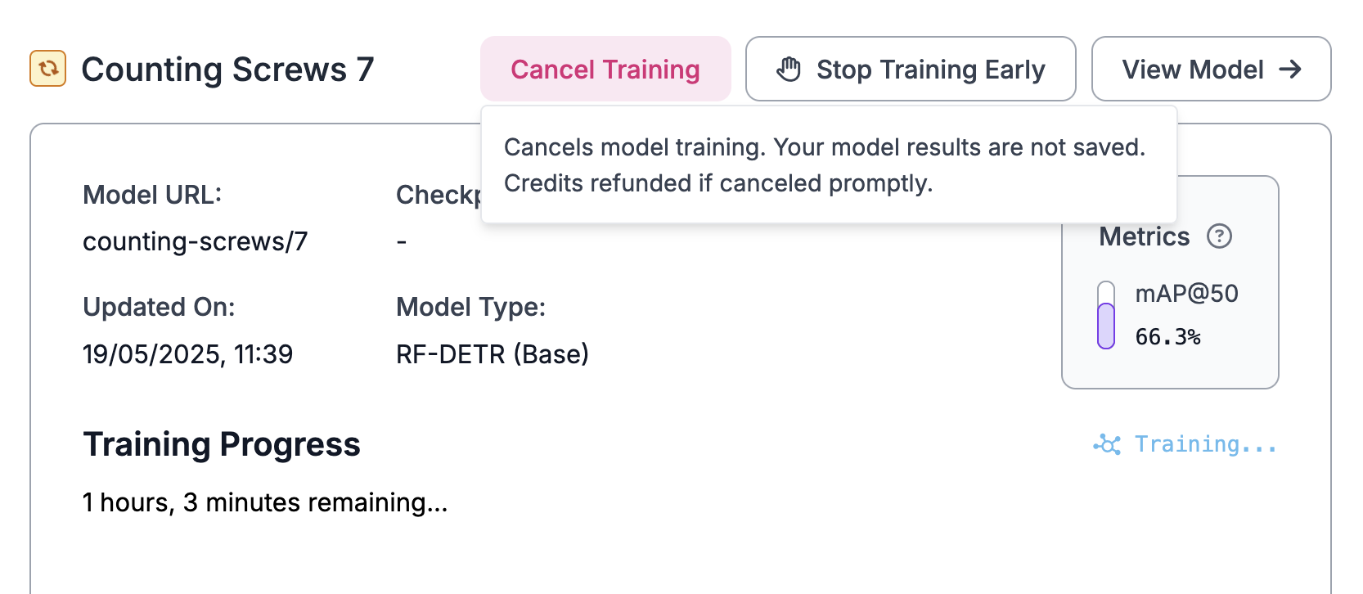
Task: Select the time remaining text
Action: [264, 502]
